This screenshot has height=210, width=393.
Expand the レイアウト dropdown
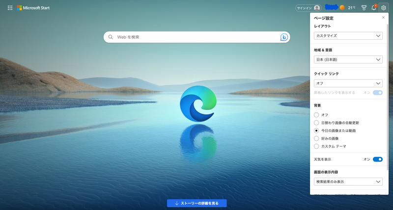pos(348,36)
